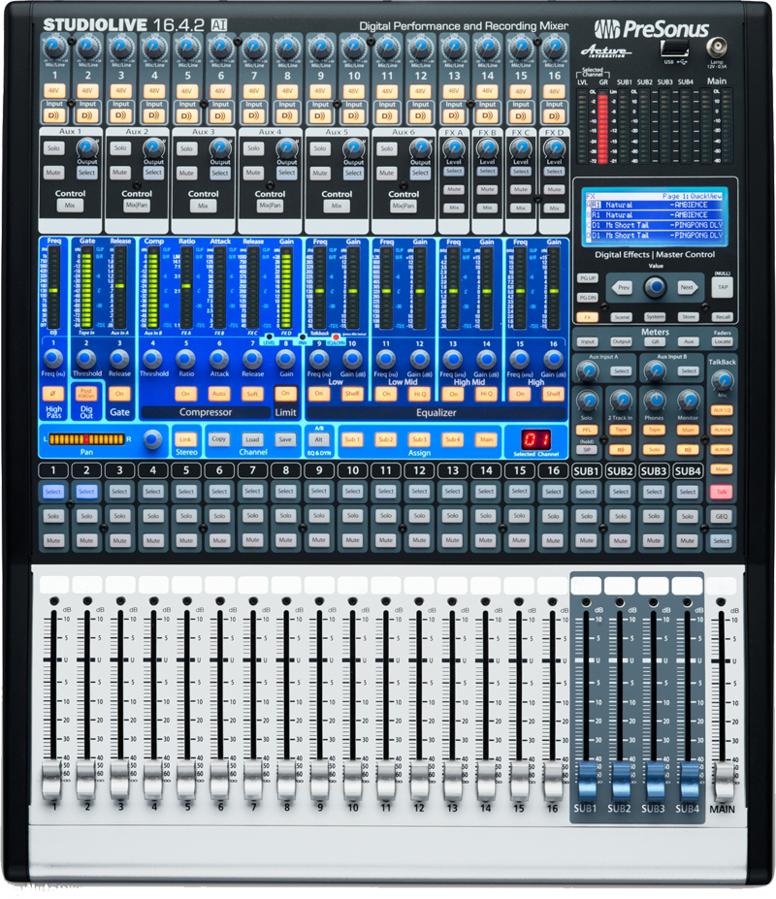Turn the Low EQ Gain knob
Viewport: 776px width, 899px height.
click(x=352, y=359)
